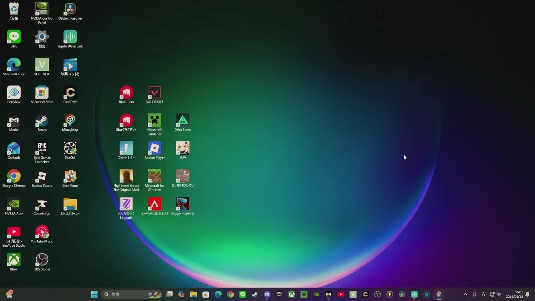
Task: Select the Roblox Player desktop icon
Action: pos(155,151)
